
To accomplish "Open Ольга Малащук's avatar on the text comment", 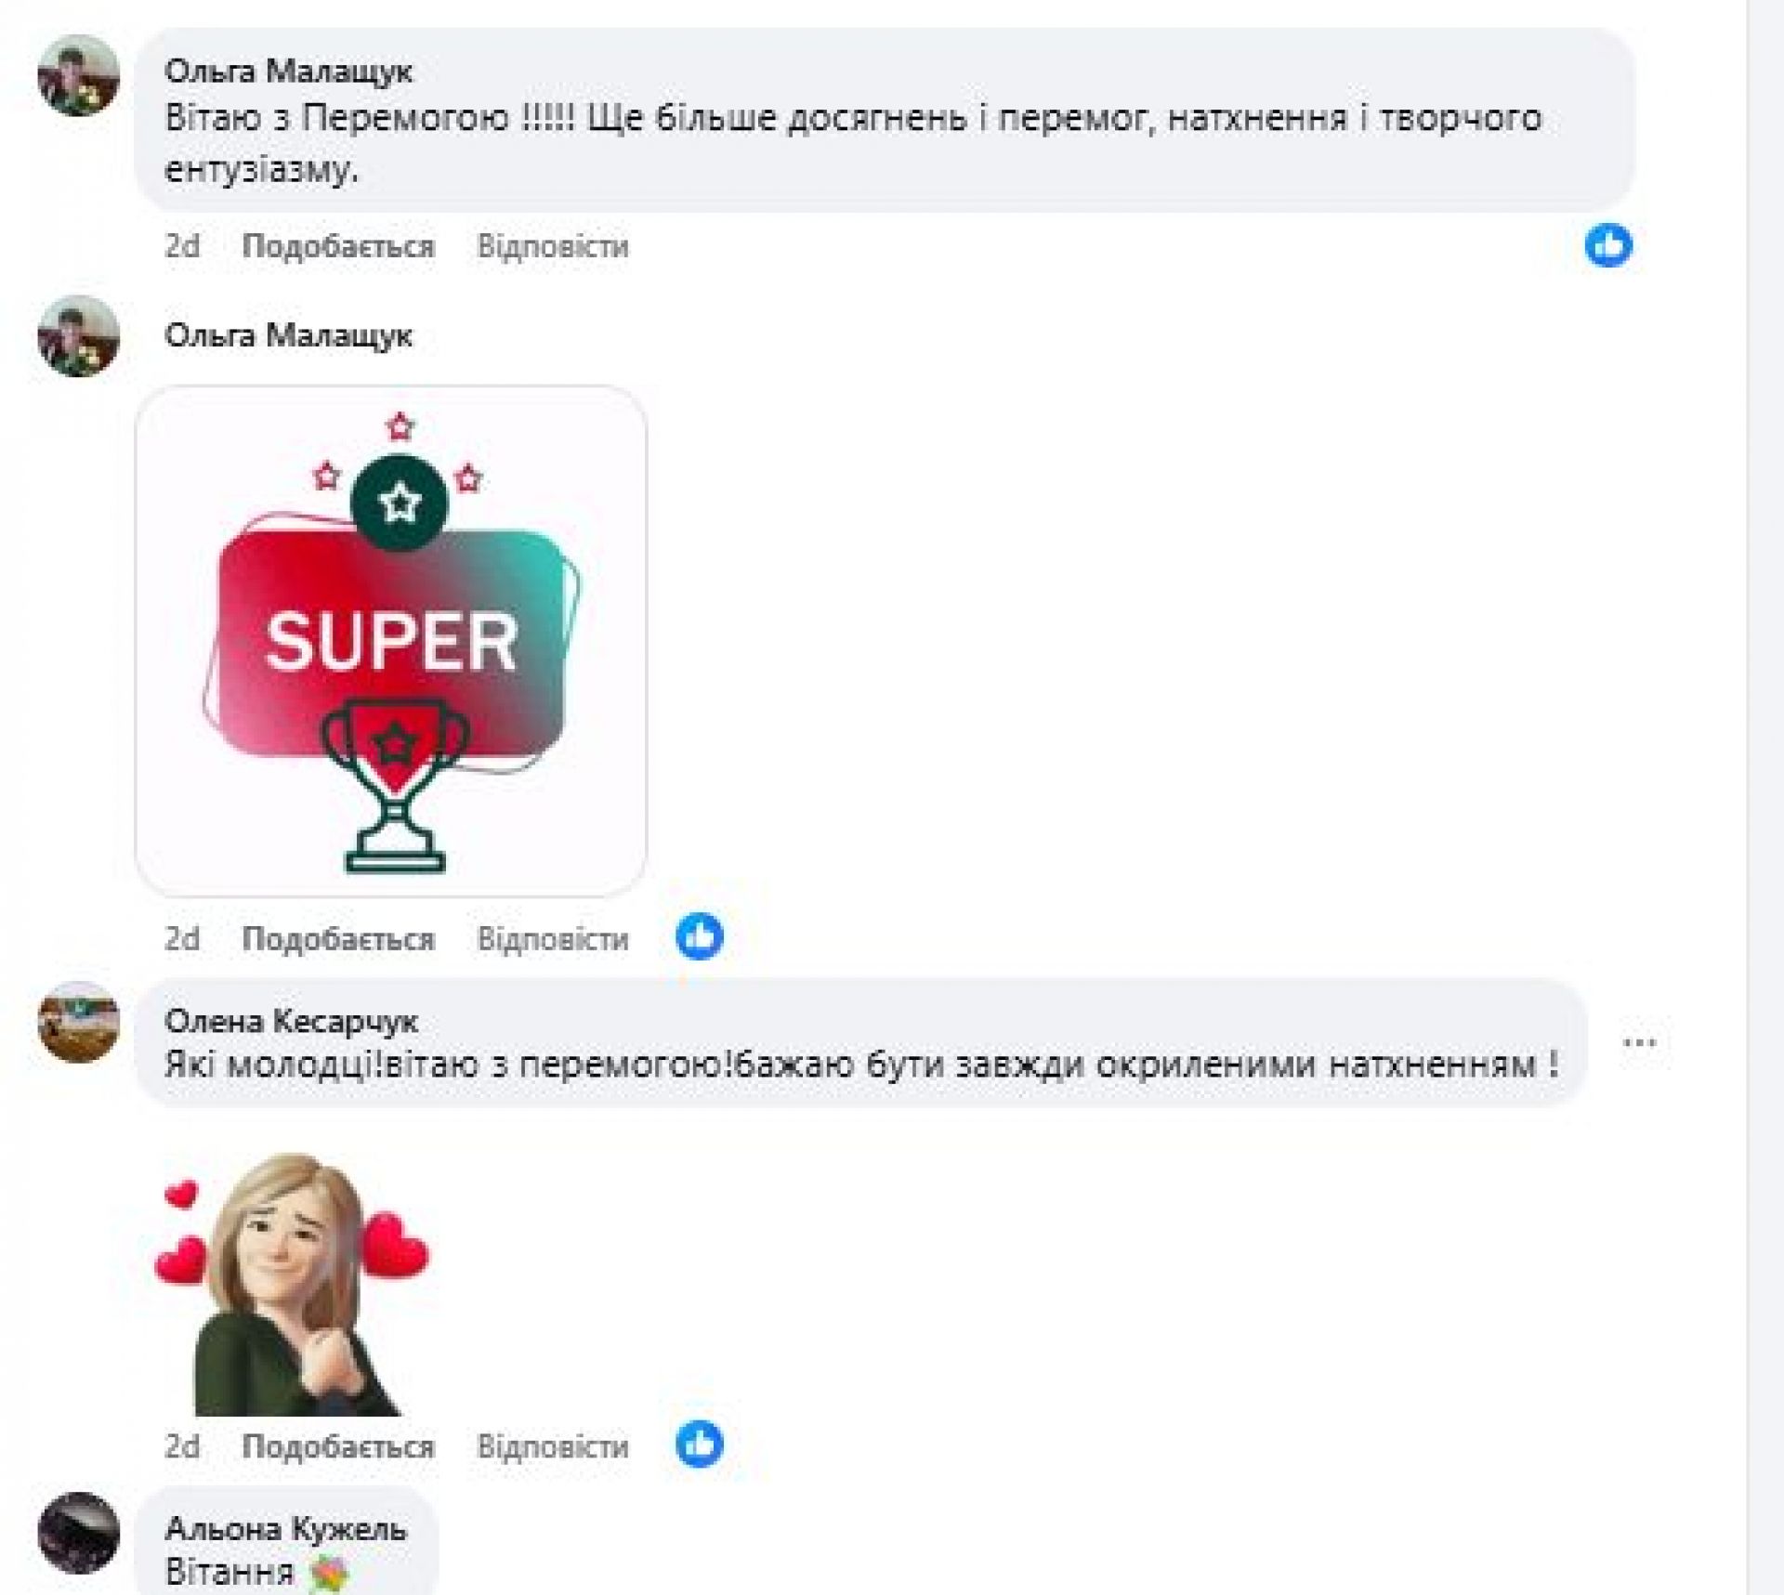I will (78, 75).
